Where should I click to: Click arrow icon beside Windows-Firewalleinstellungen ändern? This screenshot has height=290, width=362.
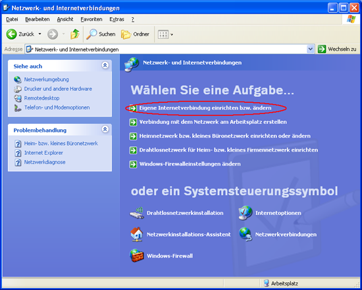[x=133, y=164]
